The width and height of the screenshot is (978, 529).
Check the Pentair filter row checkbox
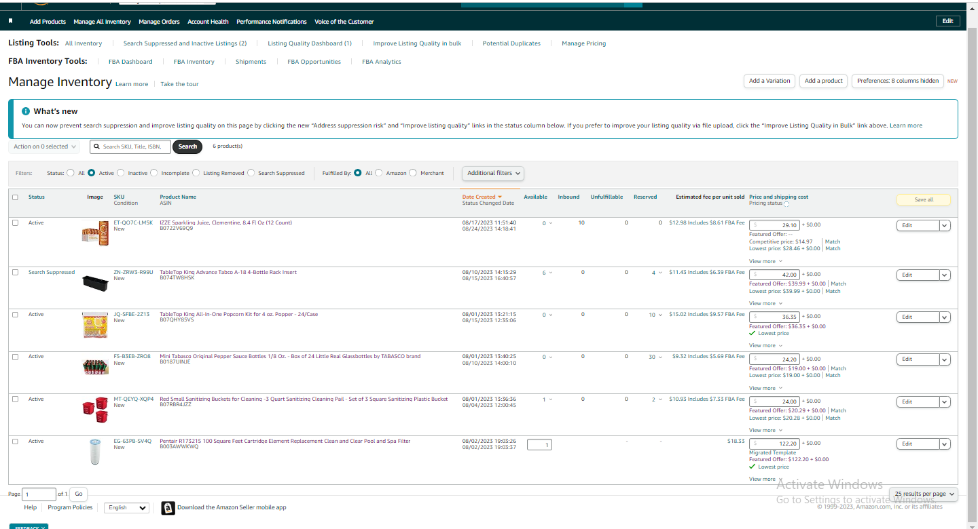pos(15,442)
